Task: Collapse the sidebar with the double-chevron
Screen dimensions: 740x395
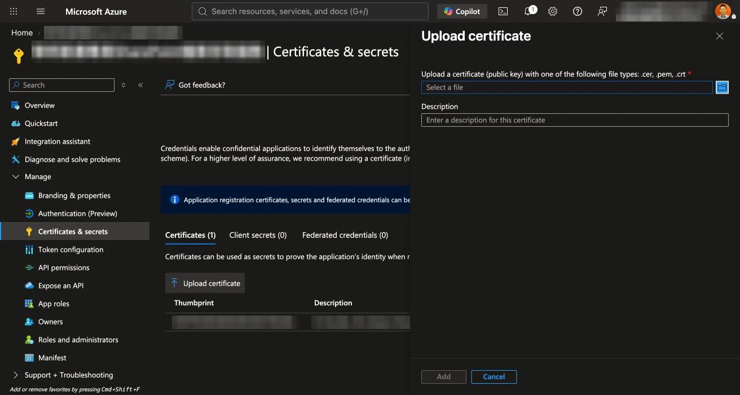Action: click(x=140, y=85)
